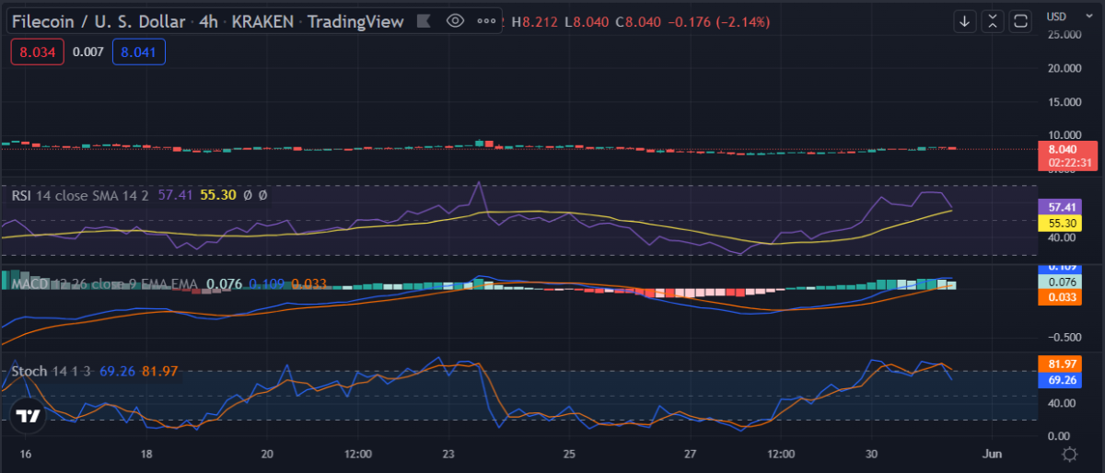Click the 0.076 histogram value in MACD legend
The width and height of the screenshot is (1105, 473).
tap(225, 283)
